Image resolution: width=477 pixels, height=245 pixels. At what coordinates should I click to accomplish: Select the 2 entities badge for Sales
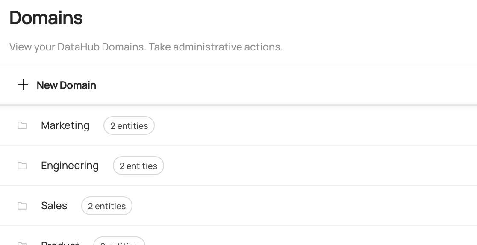pyautogui.click(x=107, y=206)
